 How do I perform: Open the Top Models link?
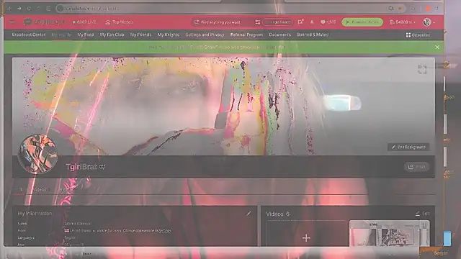(x=120, y=22)
